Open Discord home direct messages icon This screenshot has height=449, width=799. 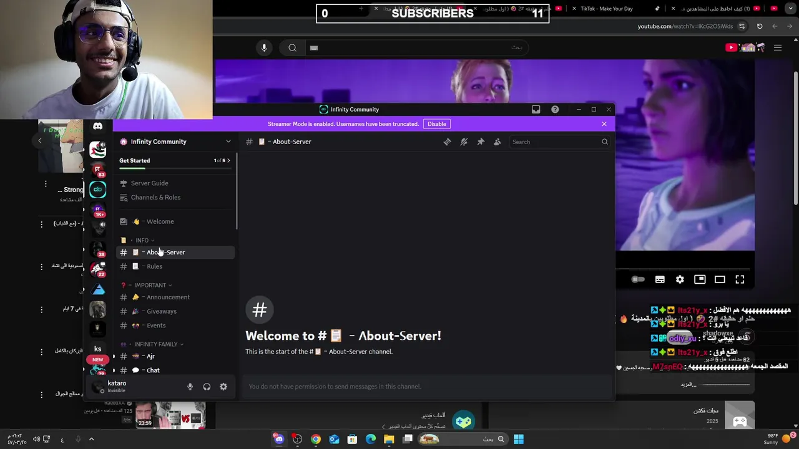(98, 127)
